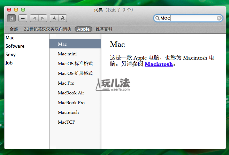Click the magnifying glass search icon
The image size is (229, 155).
coord(157,18)
